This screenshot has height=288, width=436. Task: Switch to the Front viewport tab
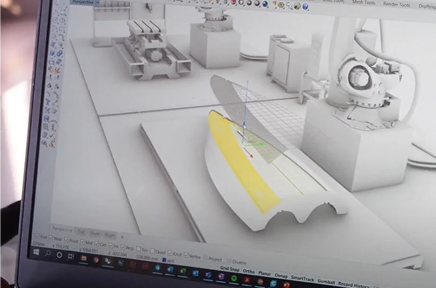tap(95, 234)
